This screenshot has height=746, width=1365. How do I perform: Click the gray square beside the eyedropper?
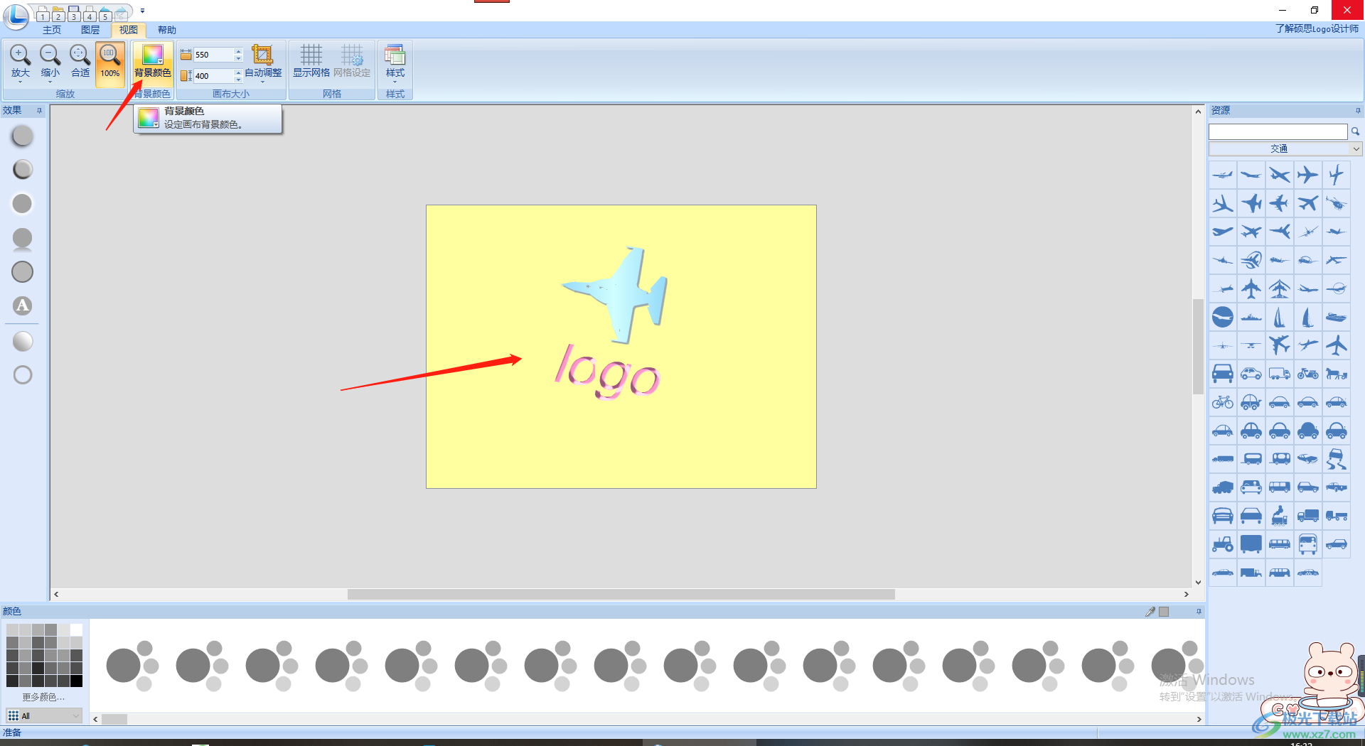coord(1164,611)
